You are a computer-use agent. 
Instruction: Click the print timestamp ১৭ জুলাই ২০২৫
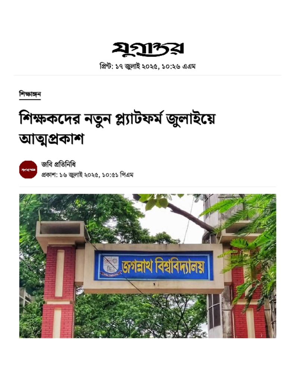pyautogui.click(x=138, y=66)
